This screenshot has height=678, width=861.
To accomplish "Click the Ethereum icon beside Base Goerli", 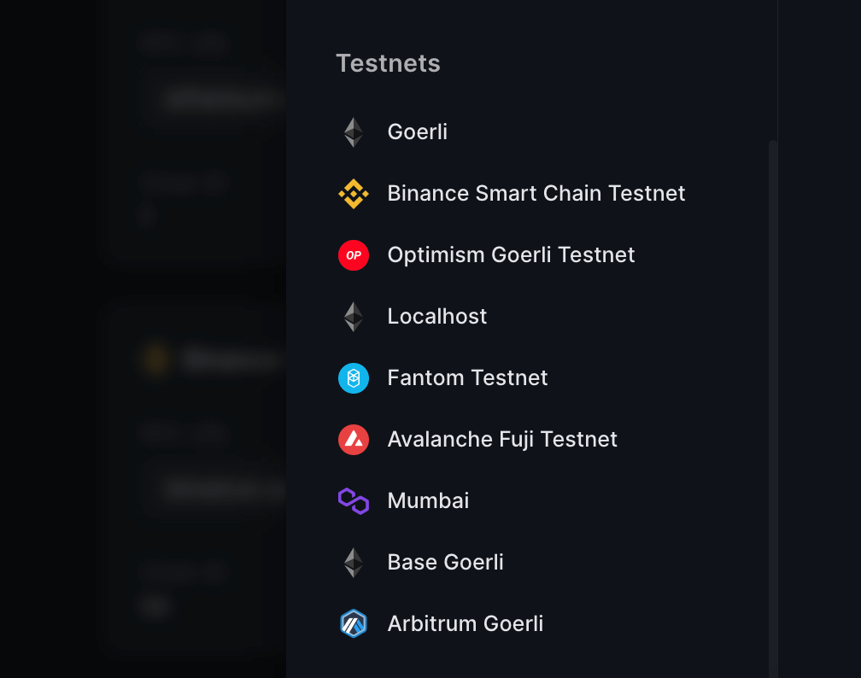I will (353, 563).
